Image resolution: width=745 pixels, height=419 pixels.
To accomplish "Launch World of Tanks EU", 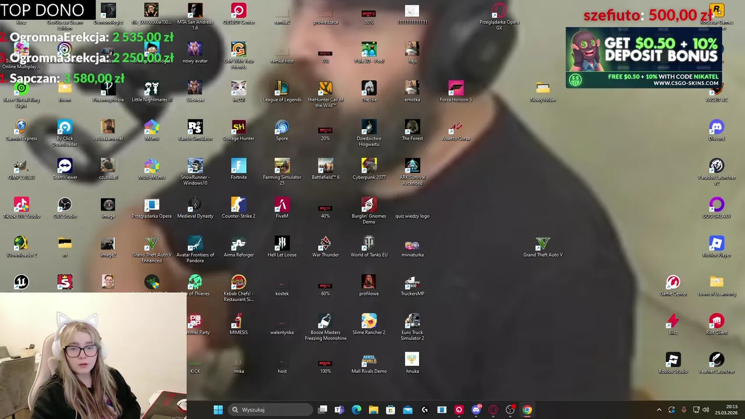I will (369, 247).
